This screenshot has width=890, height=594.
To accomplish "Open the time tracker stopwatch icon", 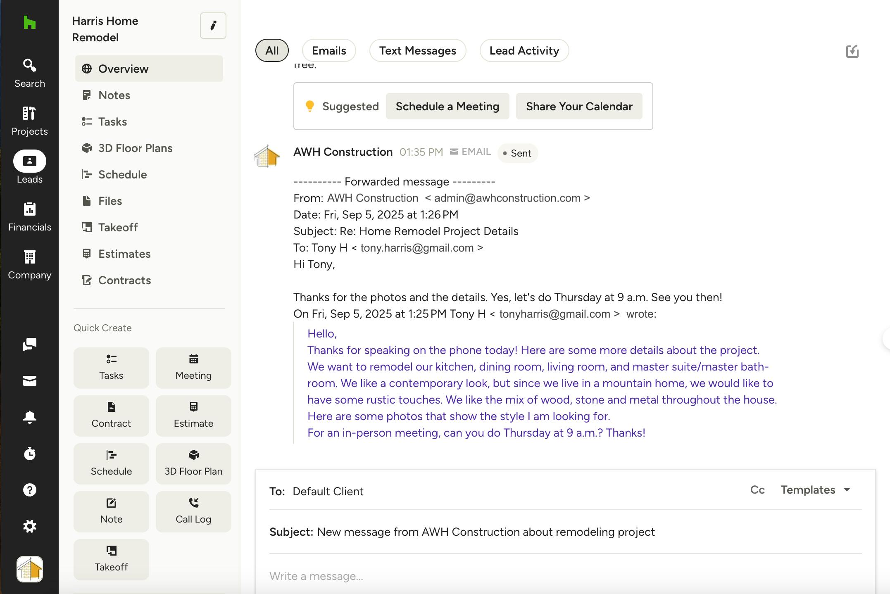I will 29,454.
